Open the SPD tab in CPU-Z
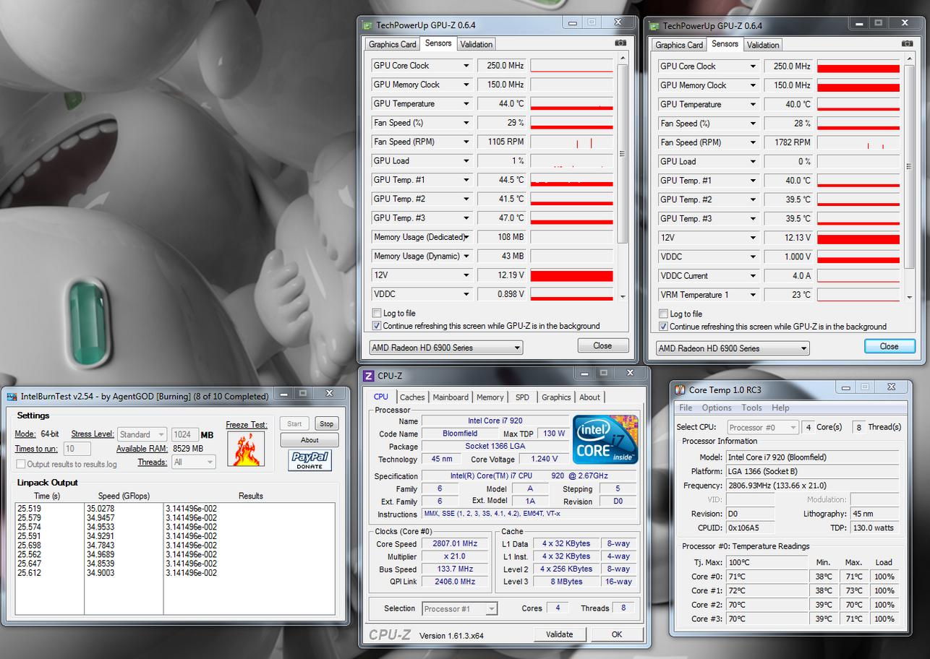The width and height of the screenshot is (930, 659). pyautogui.click(x=522, y=397)
